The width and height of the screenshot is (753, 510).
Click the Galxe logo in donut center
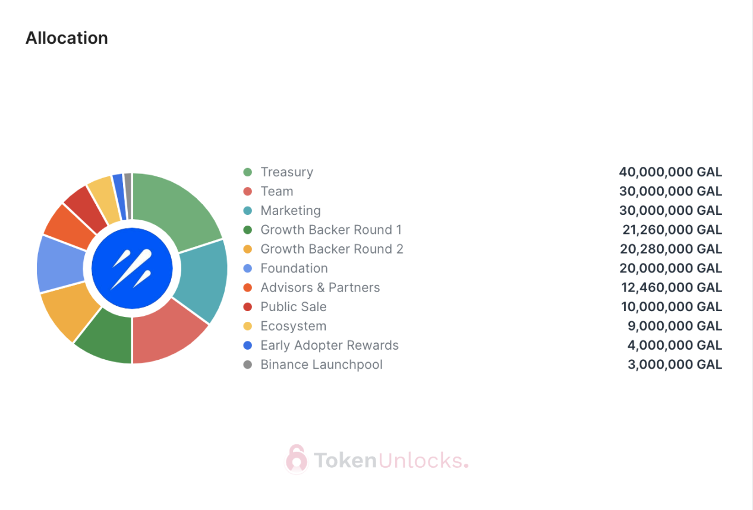pos(132,268)
